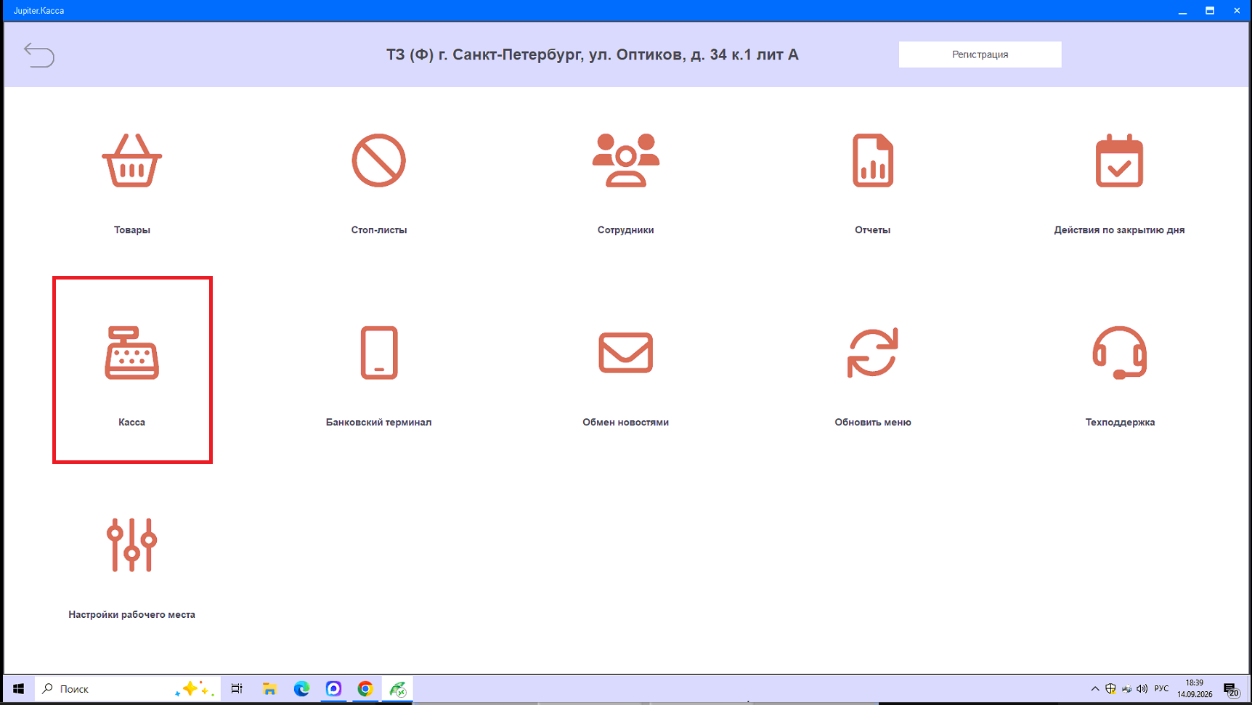1252x705 pixels.
Task: Click the Обновить меню refresh icon
Action: [x=872, y=353]
